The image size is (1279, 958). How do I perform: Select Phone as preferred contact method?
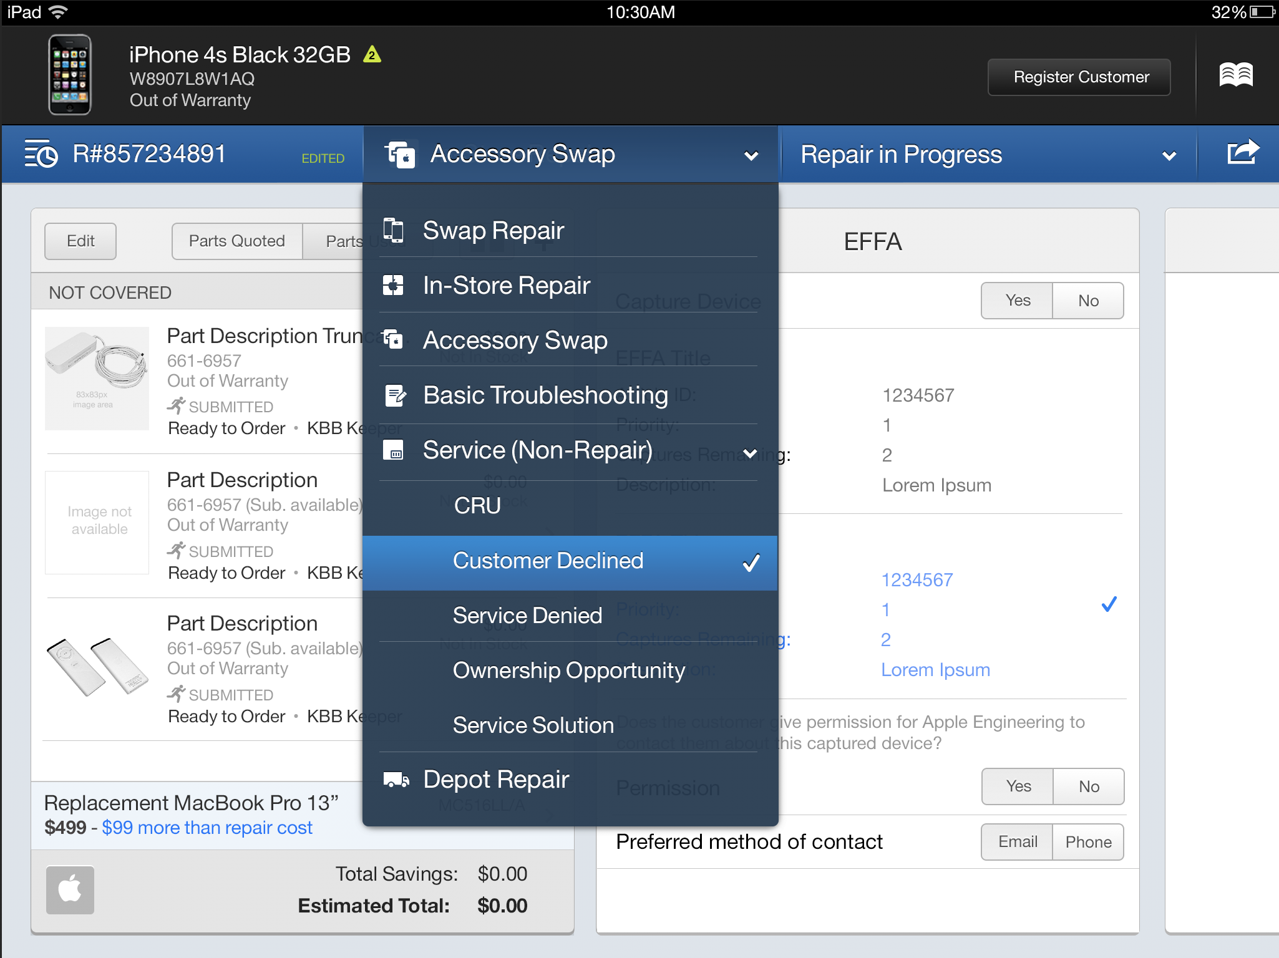tap(1088, 842)
